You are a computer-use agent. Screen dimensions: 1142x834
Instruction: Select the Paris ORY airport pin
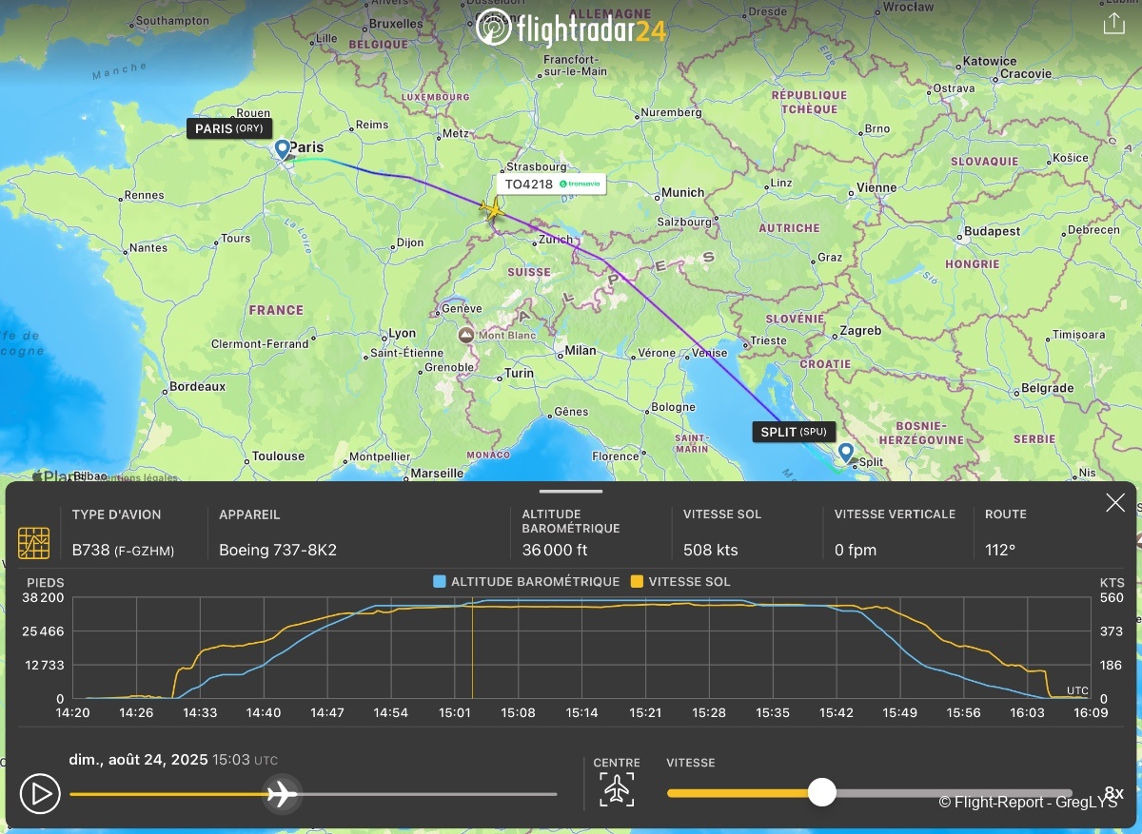pos(283,149)
